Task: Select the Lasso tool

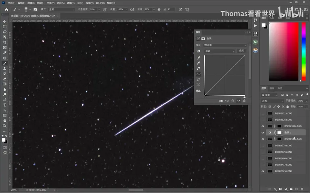Action: [5, 32]
